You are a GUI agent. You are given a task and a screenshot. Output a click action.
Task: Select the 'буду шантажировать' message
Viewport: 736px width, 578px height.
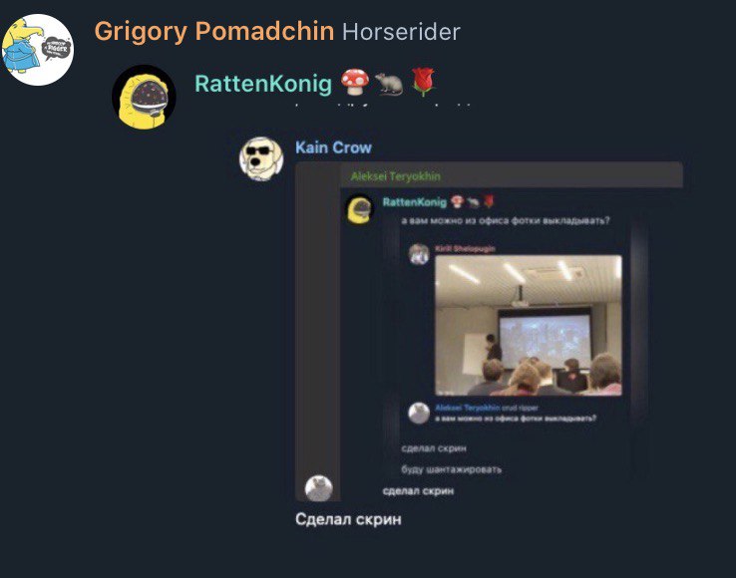point(452,469)
